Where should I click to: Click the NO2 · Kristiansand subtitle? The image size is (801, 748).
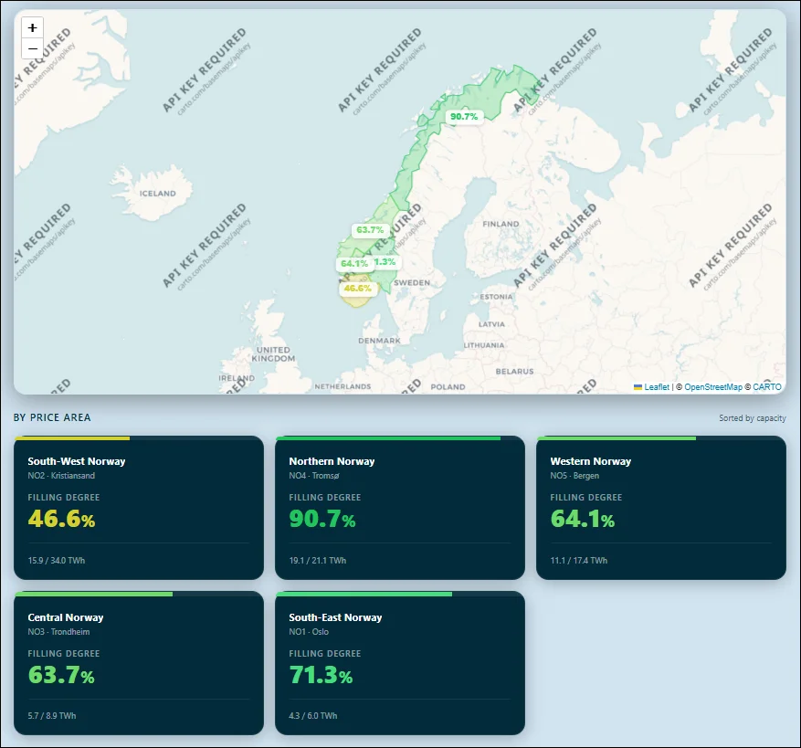(x=61, y=476)
